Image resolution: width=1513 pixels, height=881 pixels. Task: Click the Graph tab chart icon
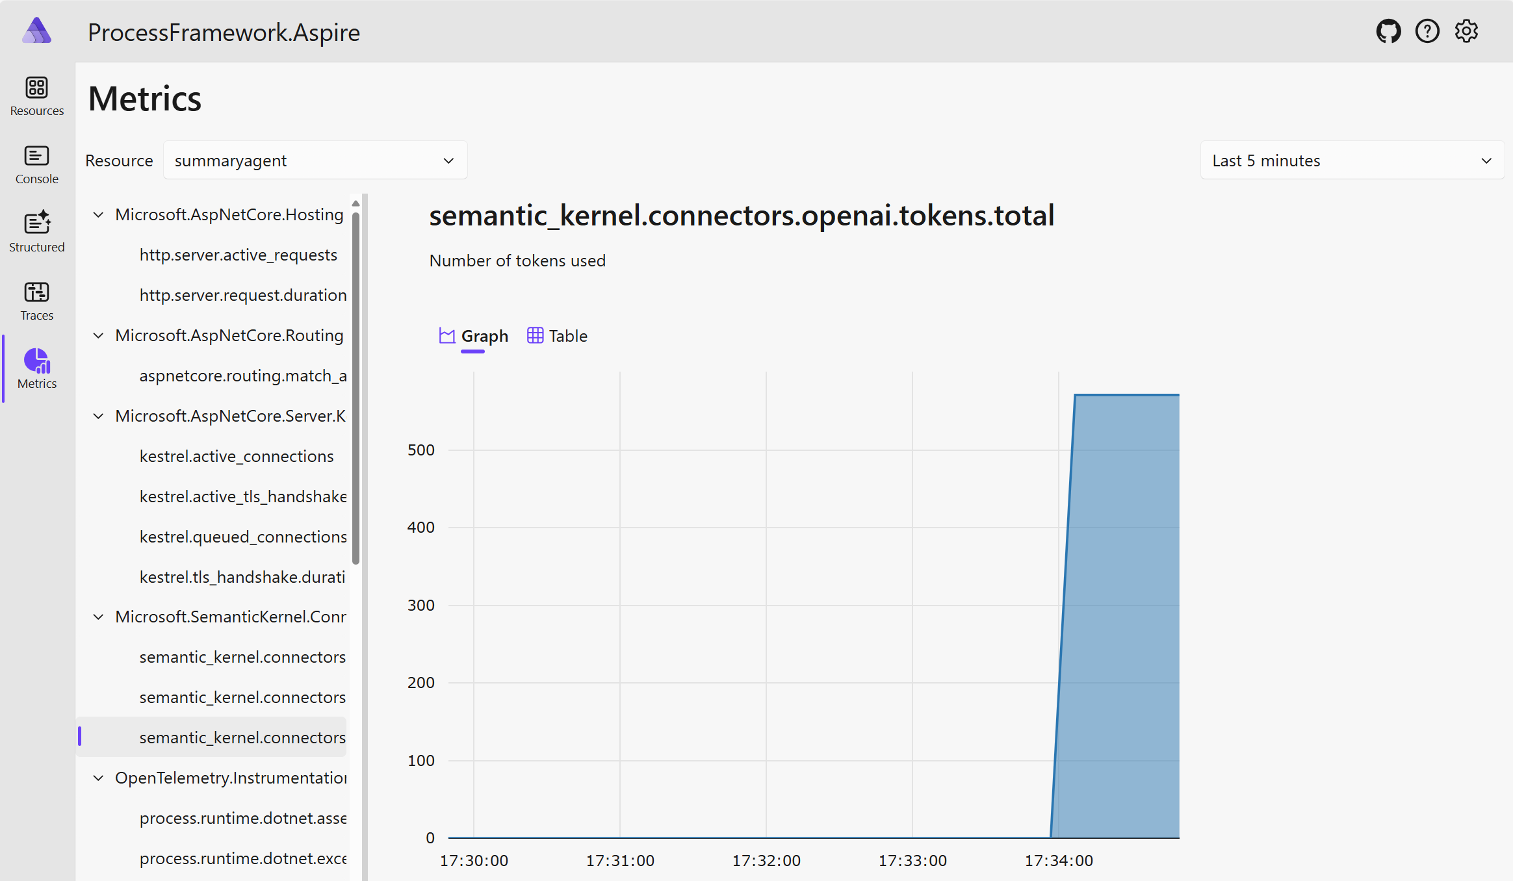[x=447, y=336]
